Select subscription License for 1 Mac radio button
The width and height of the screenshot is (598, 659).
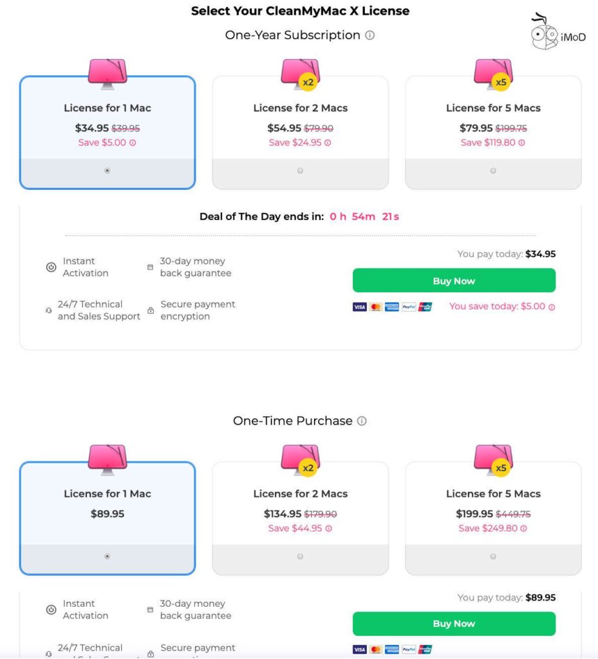coord(107,171)
